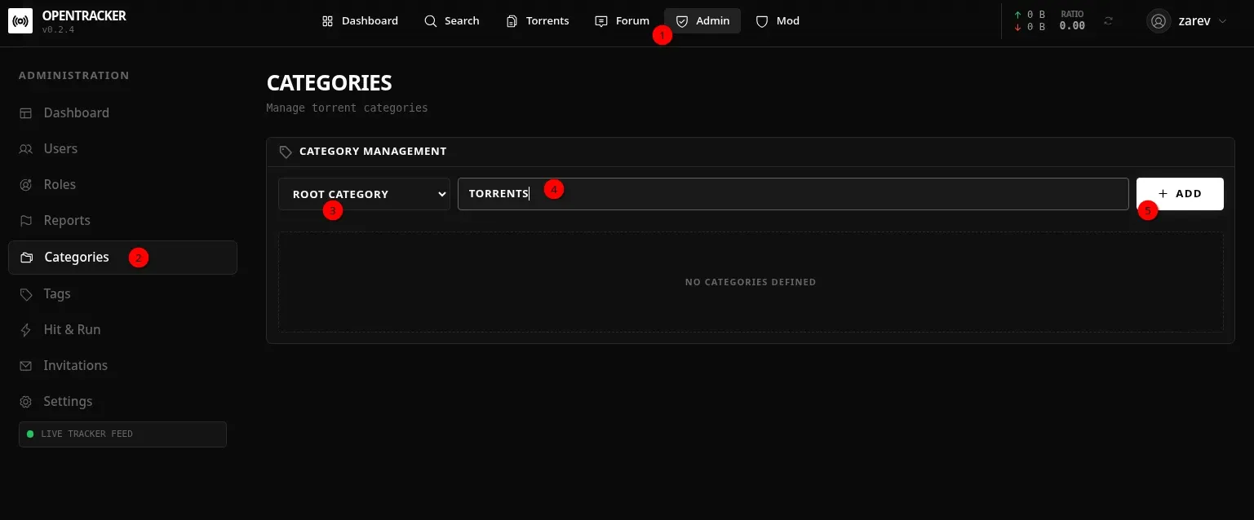1254x520 pixels.
Task: Click the Reports flag icon
Action: tap(26, 221)
